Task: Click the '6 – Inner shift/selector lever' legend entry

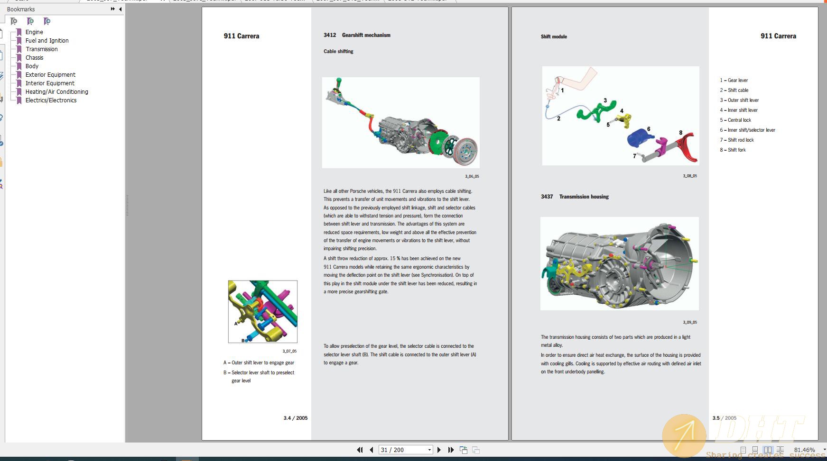Action: click(747, 130)
